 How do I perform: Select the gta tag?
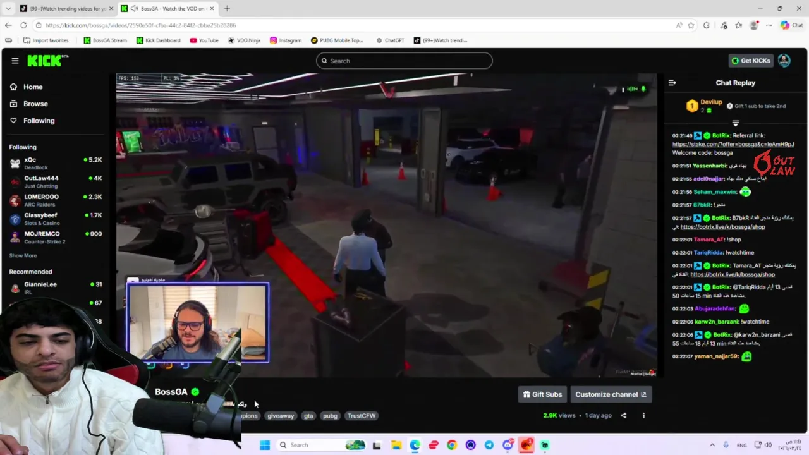click(308, 416)
